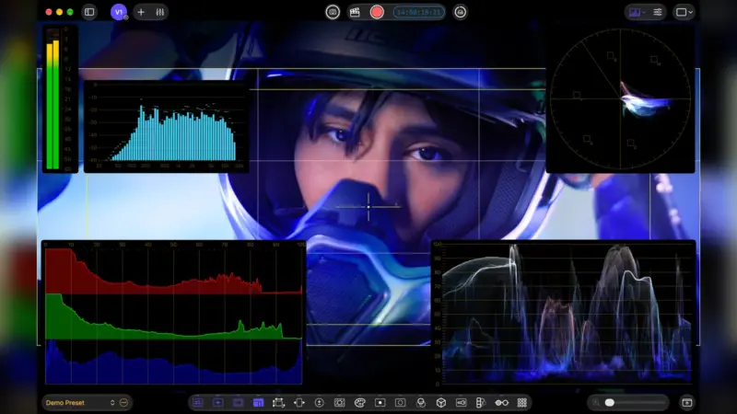737x414 pixels.
Task: Click the glasses compare icon
Action: click(x=501, y=403)
